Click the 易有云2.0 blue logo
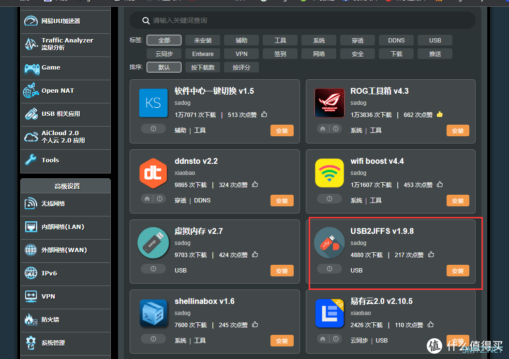 point(329,313)
